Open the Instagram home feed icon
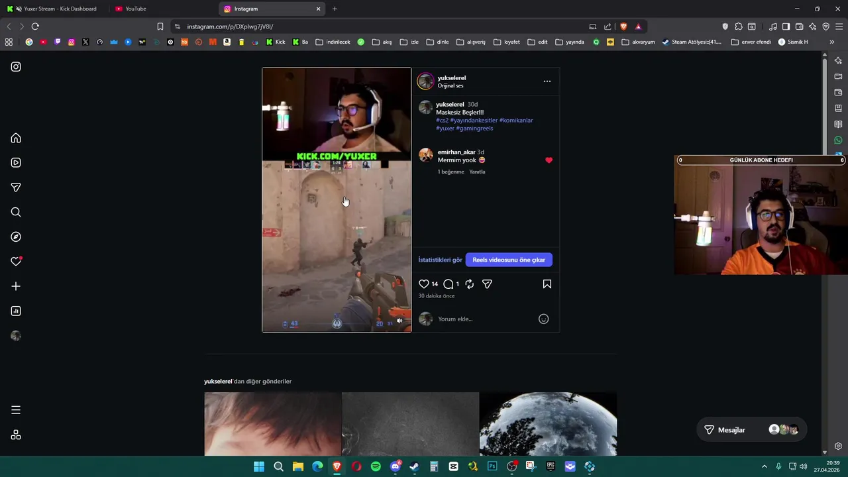Viewport: 848px width, 477px height. pyautogui.click(x=16, y=138)
